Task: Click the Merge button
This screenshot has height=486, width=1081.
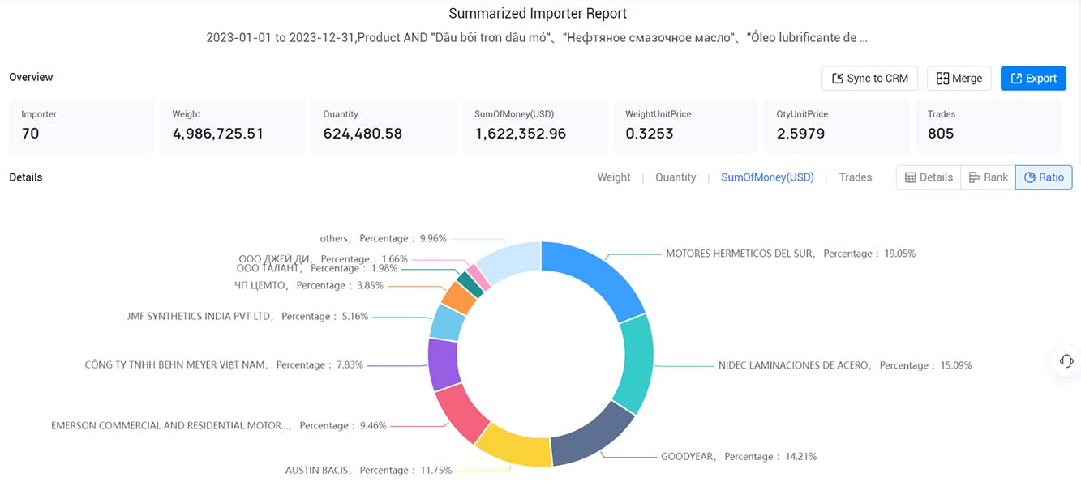Action: (x=959, y=79)
